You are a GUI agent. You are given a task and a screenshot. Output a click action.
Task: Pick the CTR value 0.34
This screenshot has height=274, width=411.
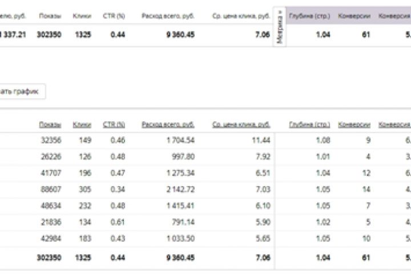tap(118, 190)
